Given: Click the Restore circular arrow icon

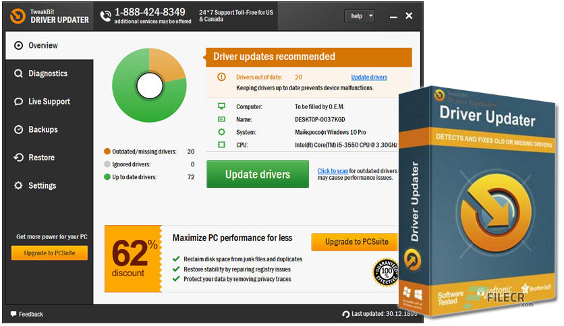Looking at the screenshot, I should 18,158.
